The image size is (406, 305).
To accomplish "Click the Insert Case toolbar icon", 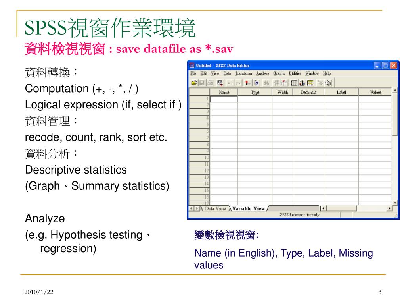I will 276,83.
